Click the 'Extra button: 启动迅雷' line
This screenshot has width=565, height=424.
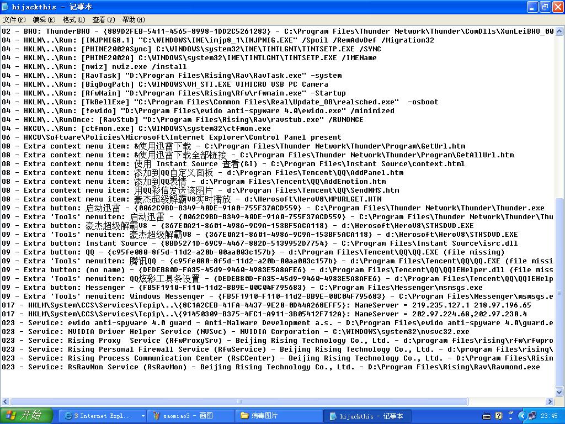(273, 208)
